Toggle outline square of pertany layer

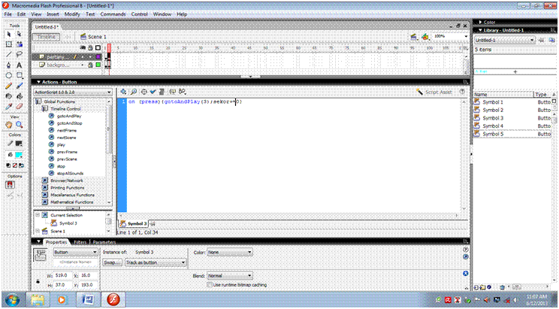point(98,56)
